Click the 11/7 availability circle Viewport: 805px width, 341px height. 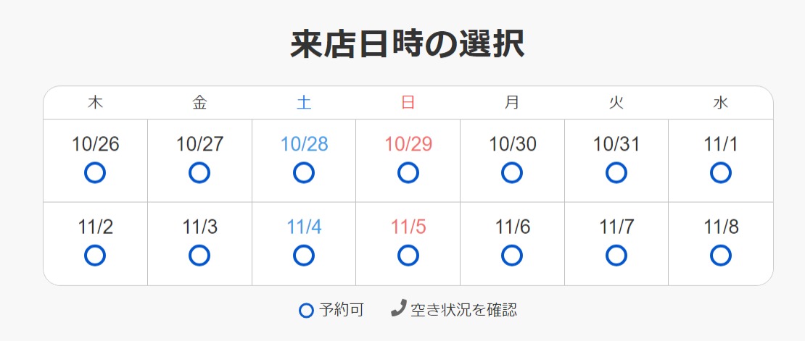tap(616, 256)
